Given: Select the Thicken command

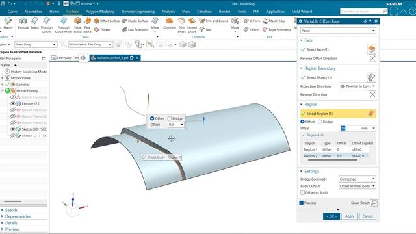Looking at the screenshot, I should pos(103,29).
